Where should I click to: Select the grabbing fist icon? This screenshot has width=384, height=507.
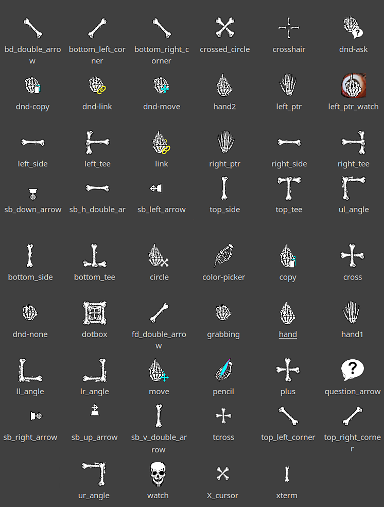pos(223,312)
